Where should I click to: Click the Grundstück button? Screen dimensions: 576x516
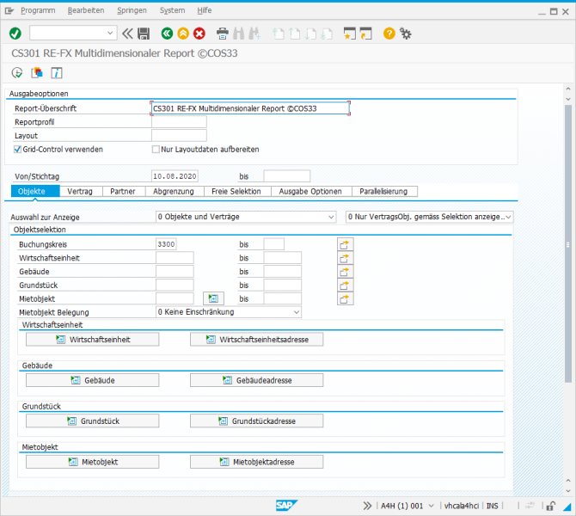coord(93,421)
